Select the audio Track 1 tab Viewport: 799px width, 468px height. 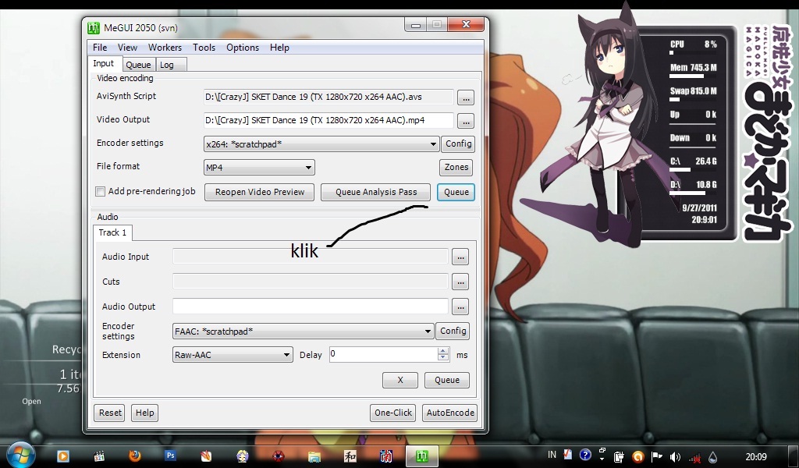click(x=112, y=232)
